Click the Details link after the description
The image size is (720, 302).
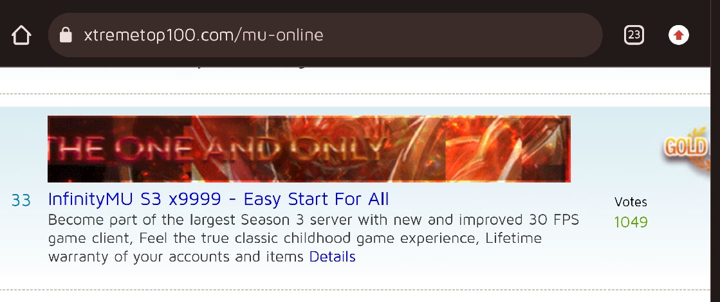(333, 256)
